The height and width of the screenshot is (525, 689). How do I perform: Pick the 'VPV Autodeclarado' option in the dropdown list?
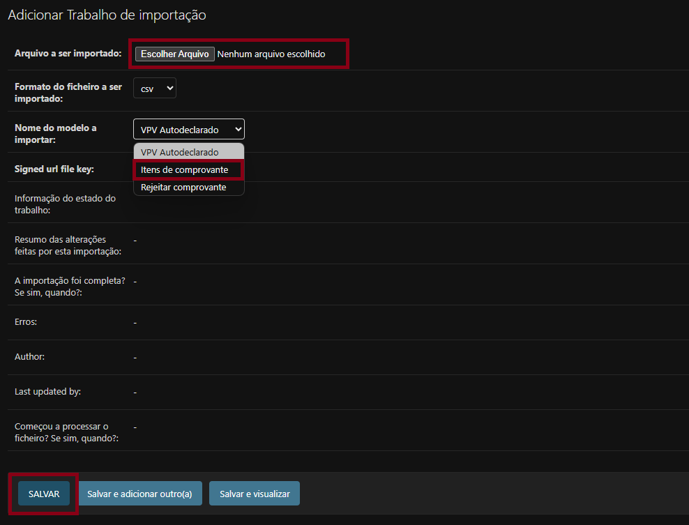[x=180, y=152]
